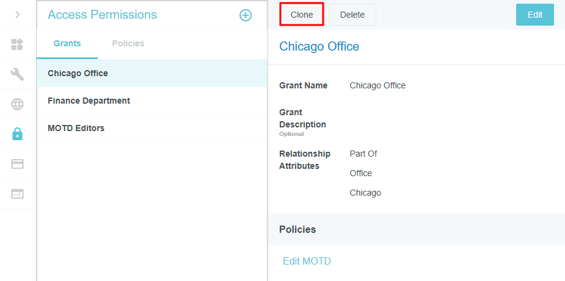Select the lock Access Permissions icon
This screenshot has width=565, height=281.
(x=17, y=134)
